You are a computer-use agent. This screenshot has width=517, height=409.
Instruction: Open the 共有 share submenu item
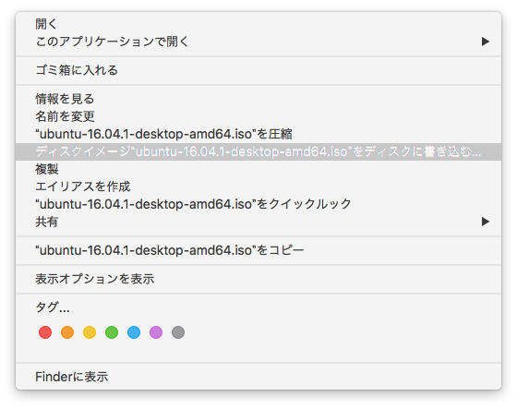click(x=258, y=222)
